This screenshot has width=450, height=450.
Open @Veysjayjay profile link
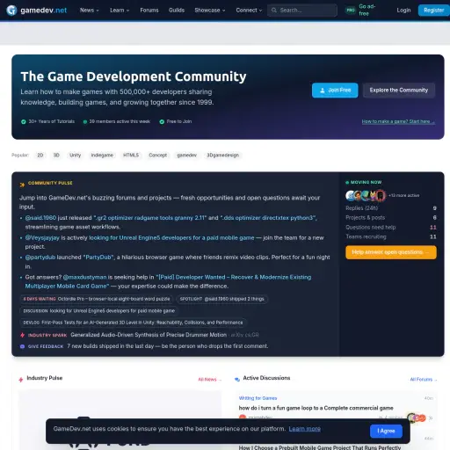click(x=42, y=237)
